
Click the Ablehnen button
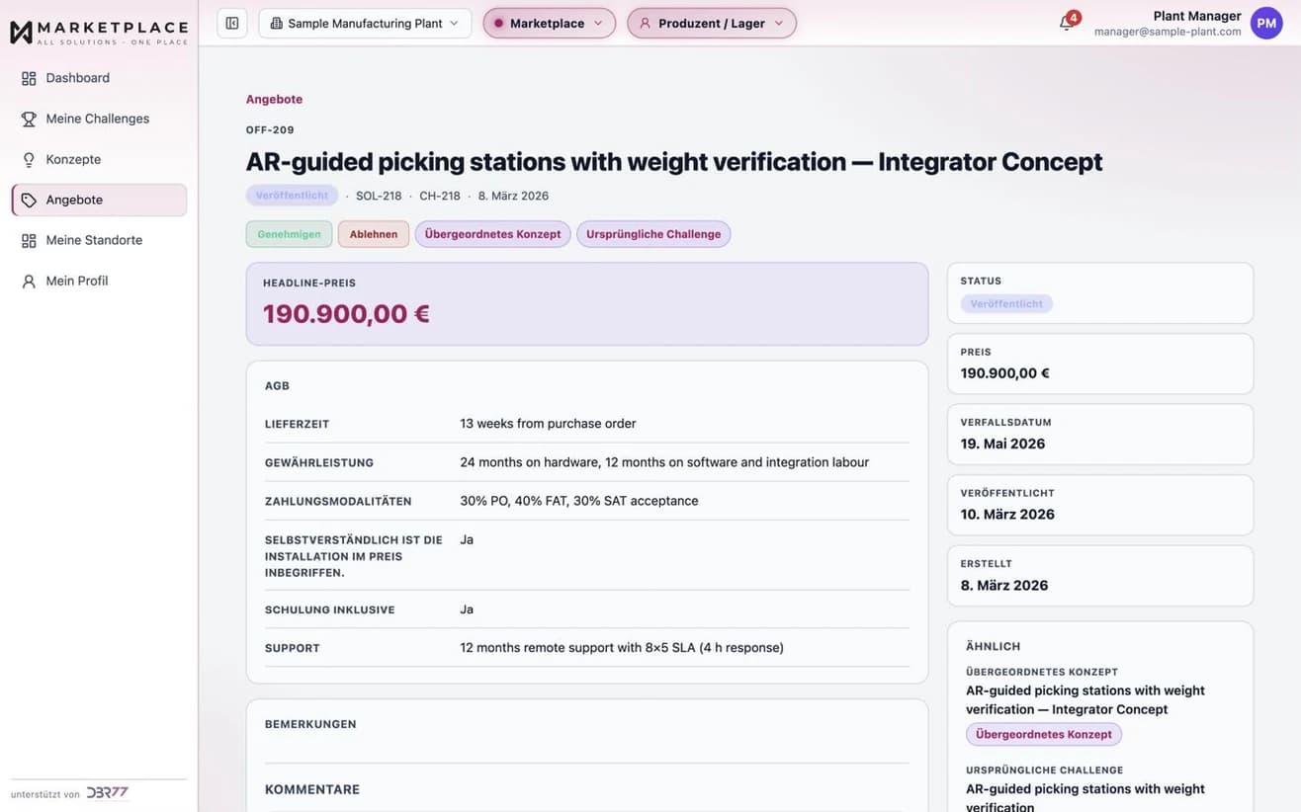pos(374,234)
